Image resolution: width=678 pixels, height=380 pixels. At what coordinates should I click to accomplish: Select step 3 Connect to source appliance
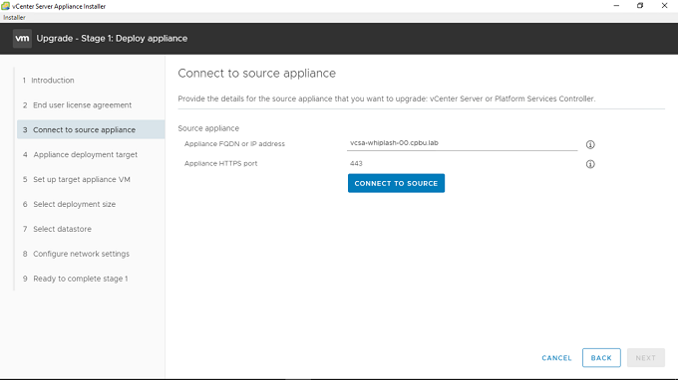pyautogui.click(x=91, y=130)
